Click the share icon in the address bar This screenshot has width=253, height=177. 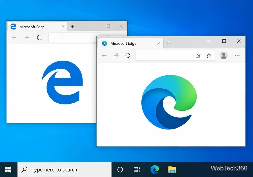198,56
